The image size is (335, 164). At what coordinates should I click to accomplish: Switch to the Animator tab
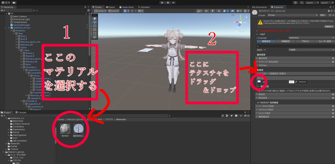pos(144,7)
